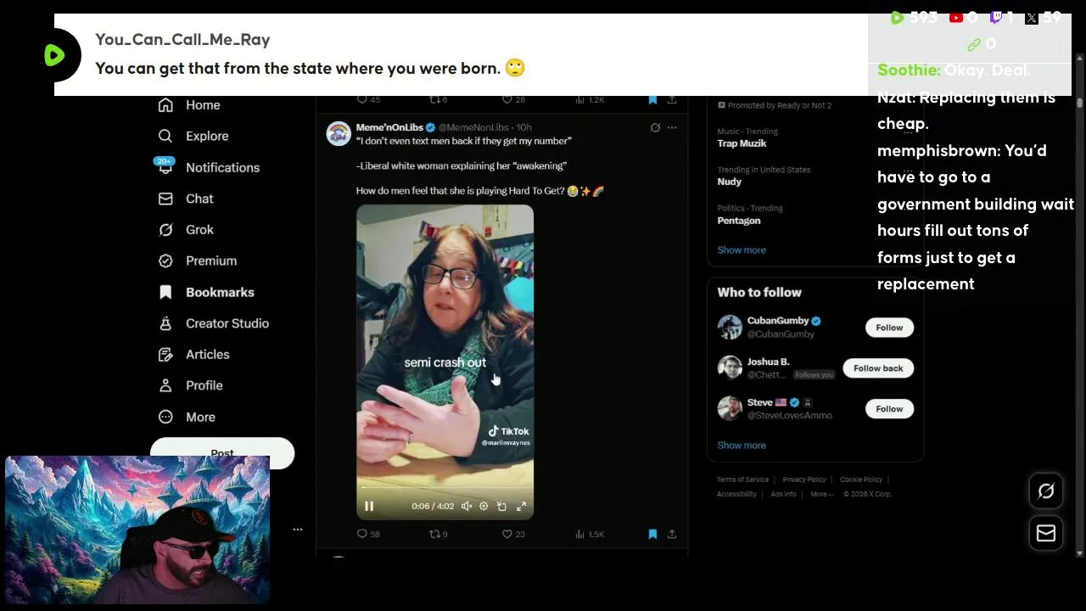Toggle follow for Steve account

889,409
